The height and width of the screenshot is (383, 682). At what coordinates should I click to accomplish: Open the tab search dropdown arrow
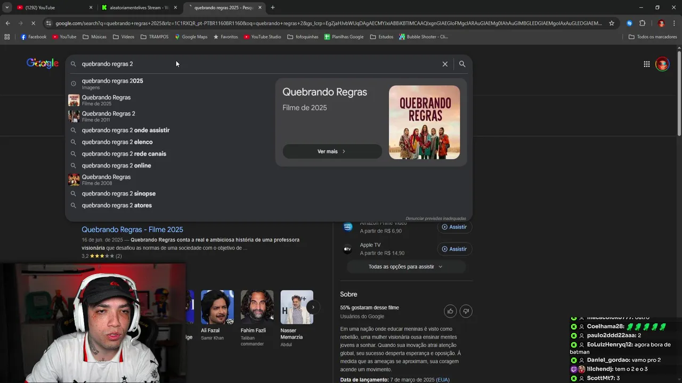click(6, 7)
